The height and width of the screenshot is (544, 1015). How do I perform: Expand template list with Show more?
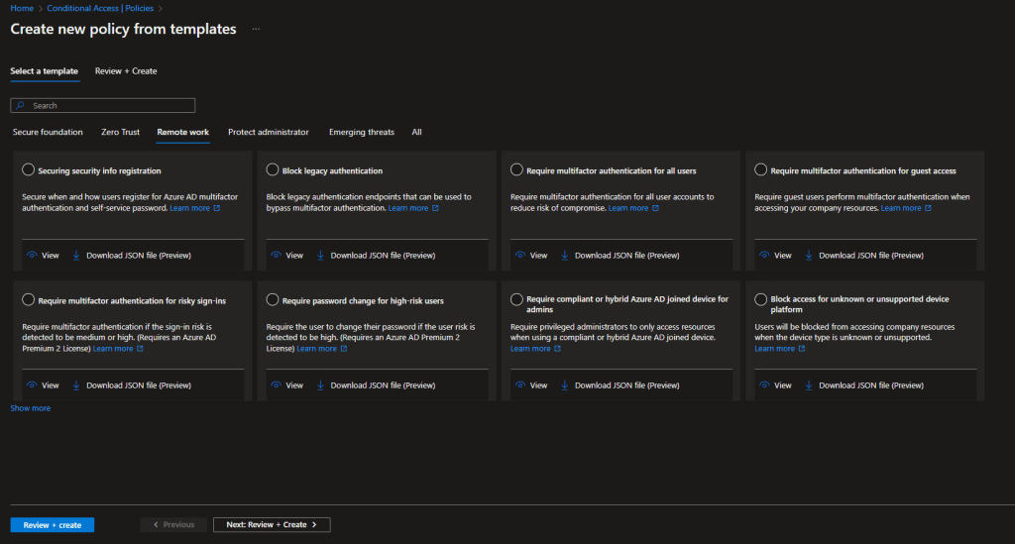[x=31, y=408]
